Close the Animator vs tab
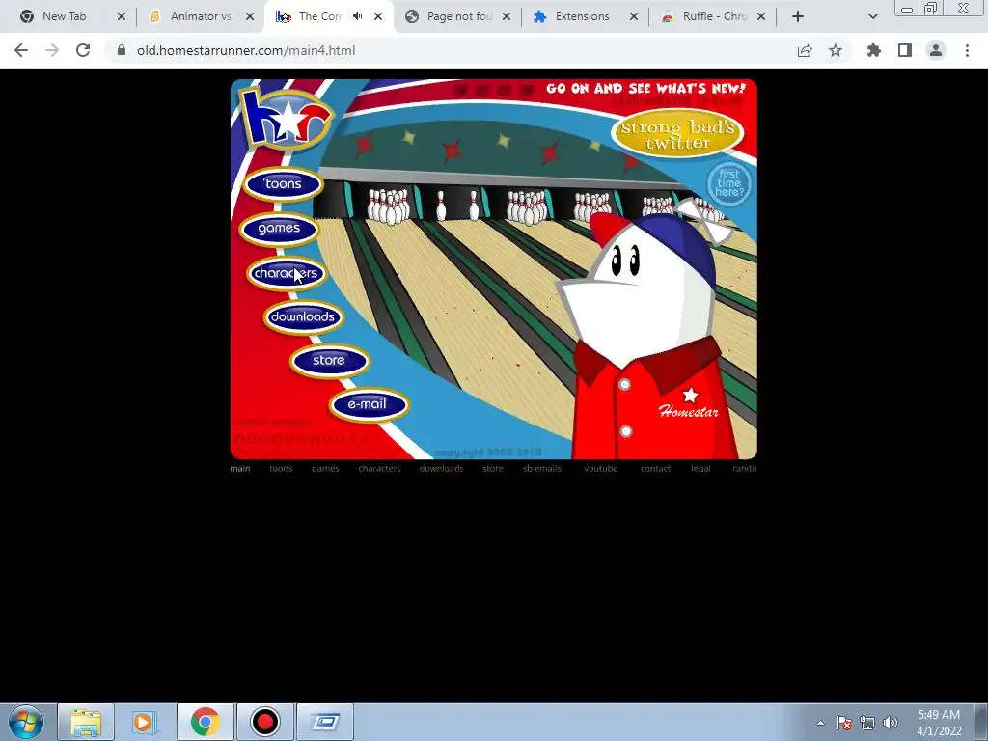 (x=250, y=16)
